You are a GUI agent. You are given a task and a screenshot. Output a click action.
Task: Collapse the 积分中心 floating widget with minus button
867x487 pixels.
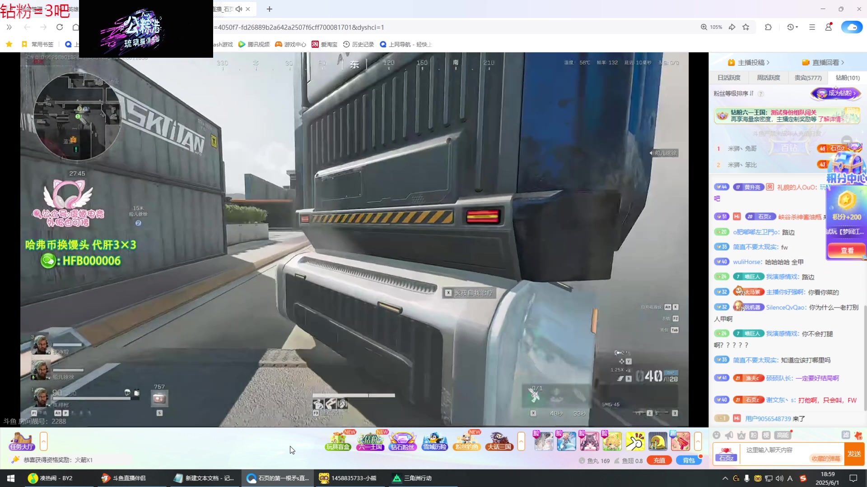(x=847, y=140)
